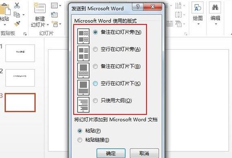This screenshot has width=232, height=158.
Task: Select slide 1 thumbnail
Action: pos(20,53)
